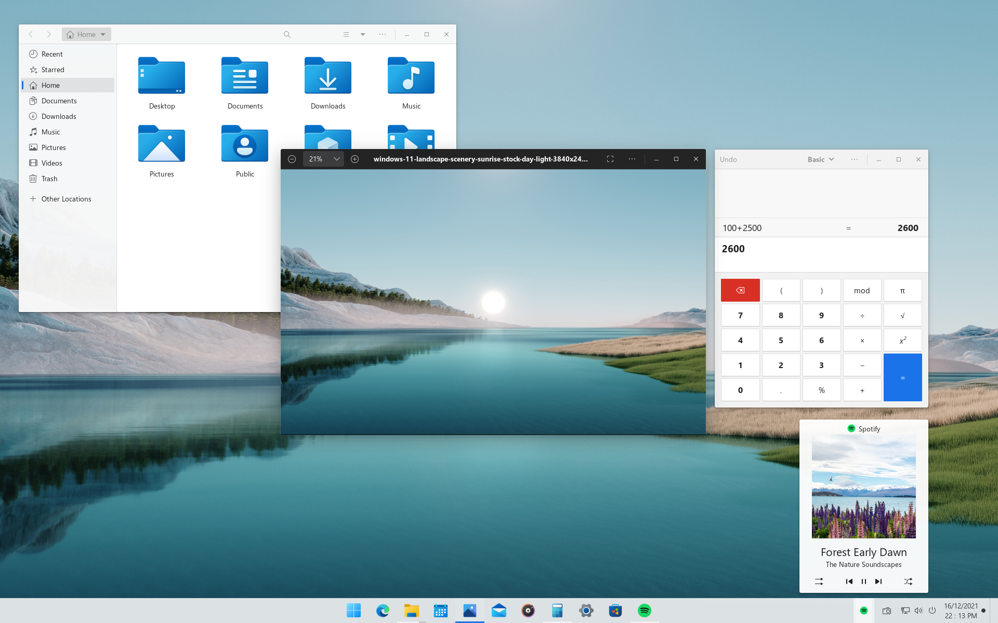This screenshot has width=998, height=623.
Task: Open Downloads in the sidebar
Action: pyautogui.click(x=68, y=116)
